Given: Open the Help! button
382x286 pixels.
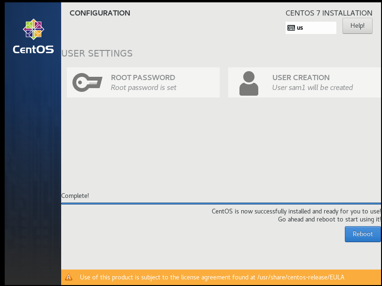Looking at the screenshot, I should (358, 26).
